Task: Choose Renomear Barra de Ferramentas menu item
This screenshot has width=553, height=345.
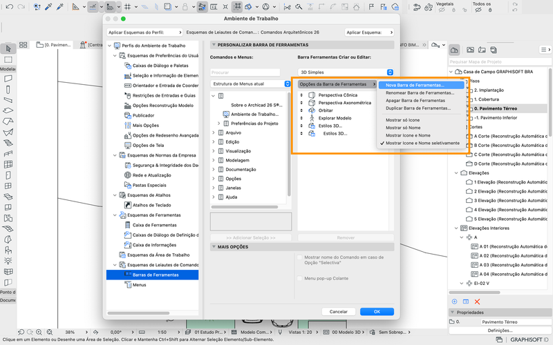Action: point(420,93)
